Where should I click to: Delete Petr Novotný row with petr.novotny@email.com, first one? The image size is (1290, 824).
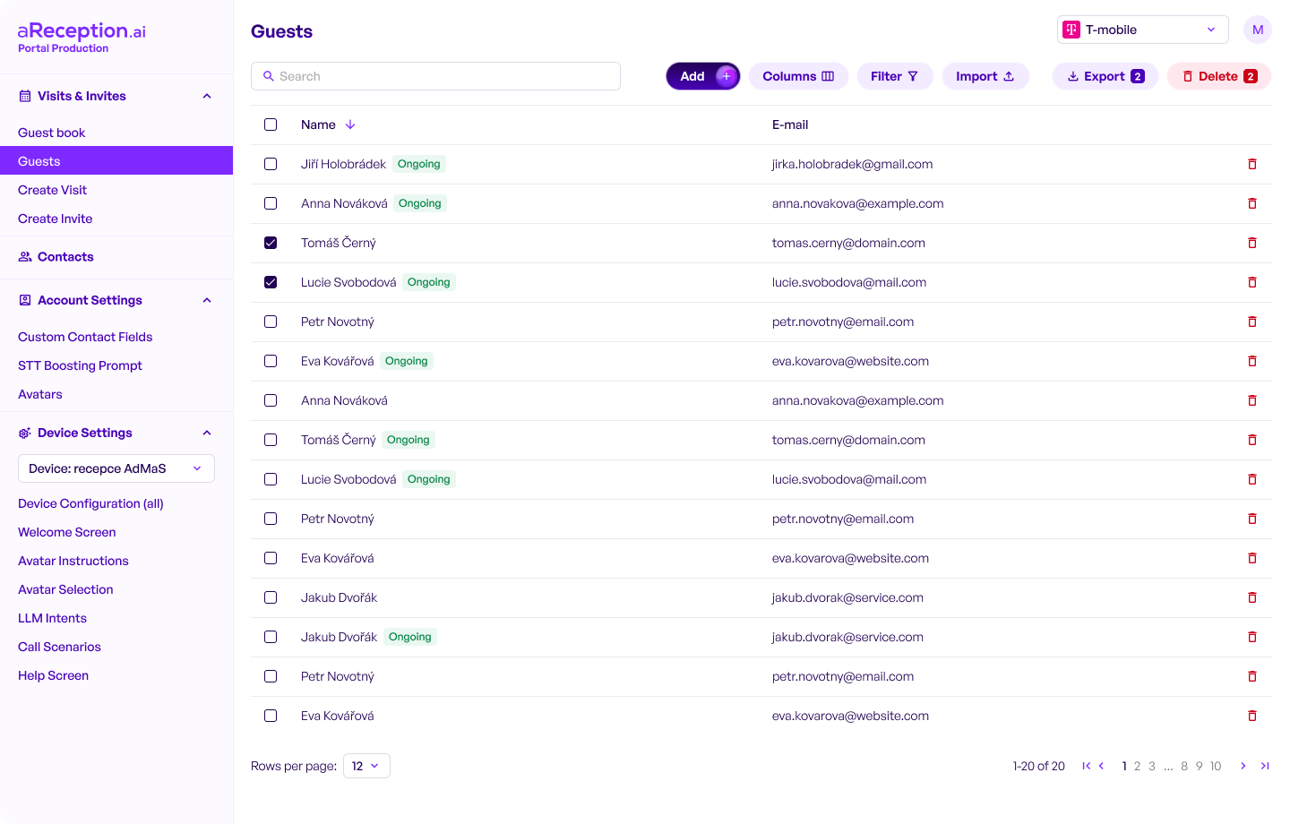coord(1252,322)
